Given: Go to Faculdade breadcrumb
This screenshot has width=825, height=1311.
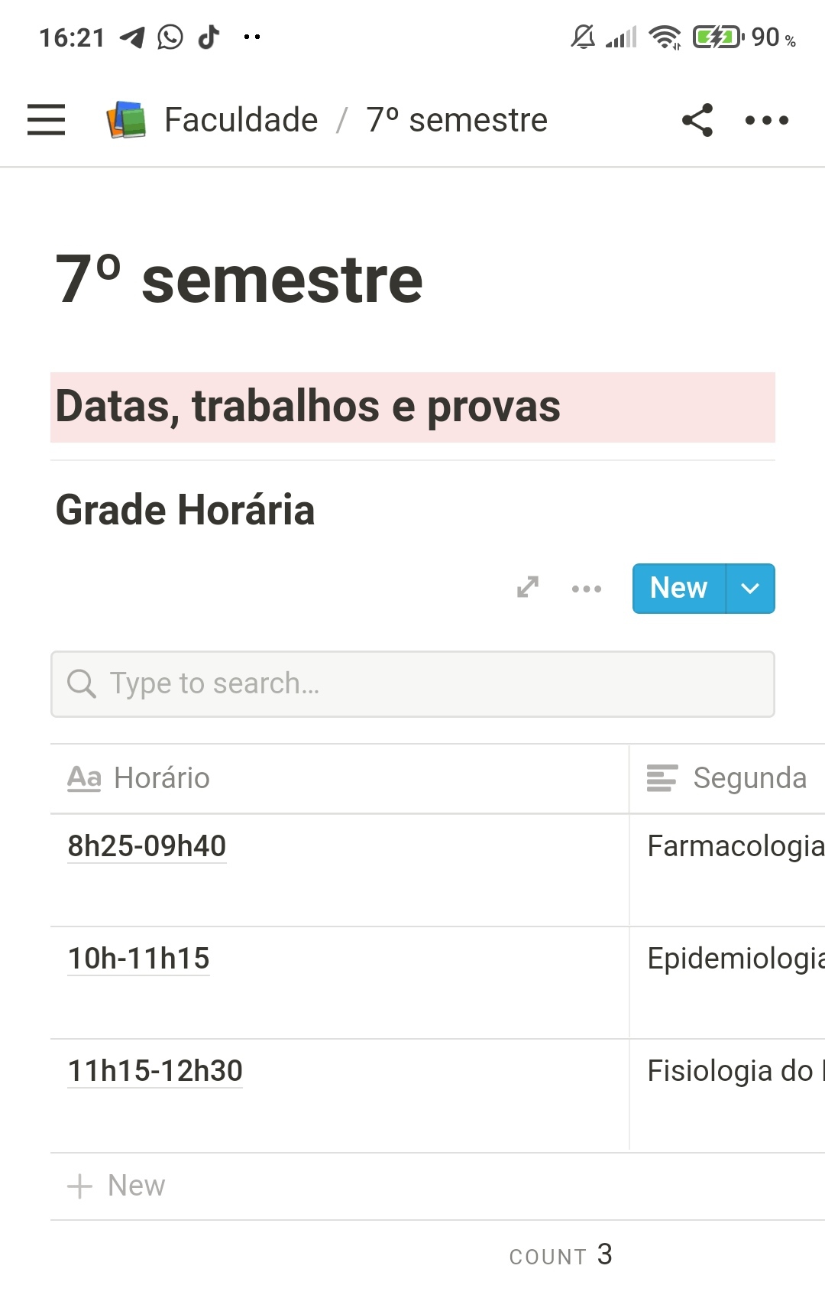Looking at the screenshot, I should pos(241,120).
